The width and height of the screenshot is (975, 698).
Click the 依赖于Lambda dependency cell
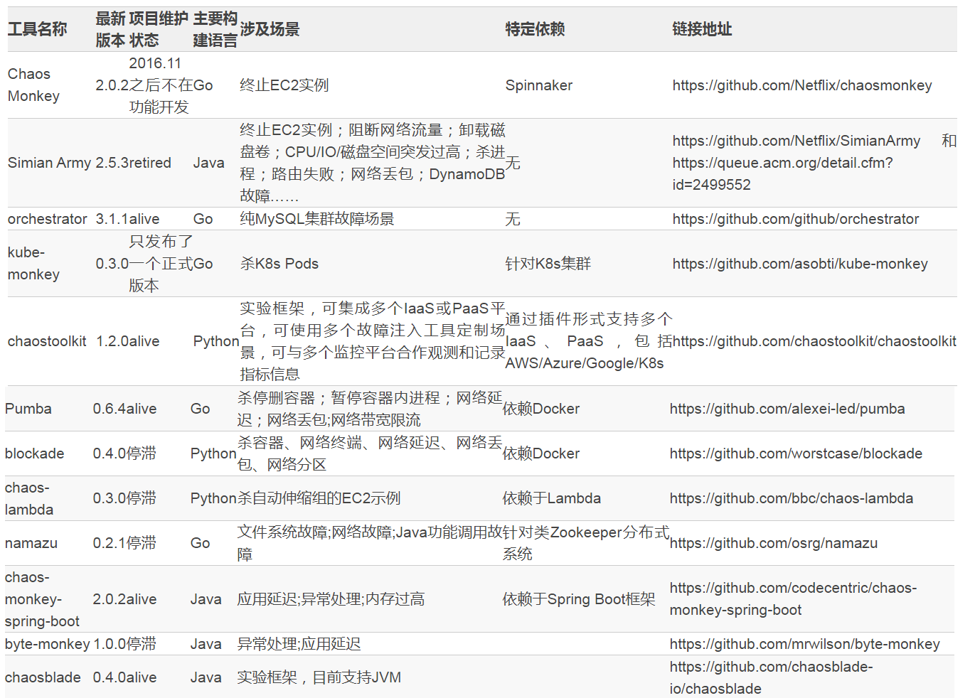[552, 498]
